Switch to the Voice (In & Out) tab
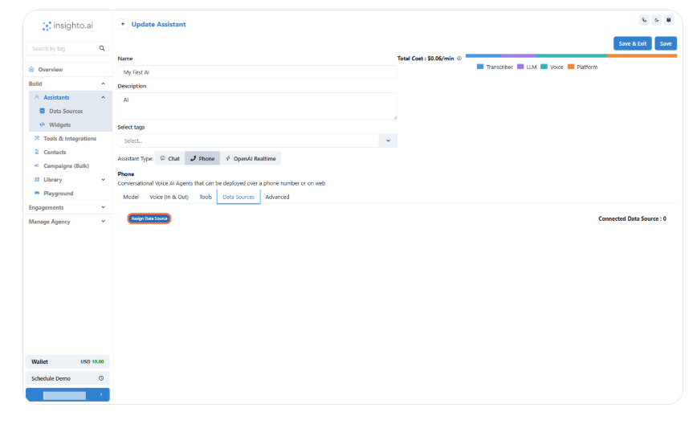697x424 pixels. pos(169,197)
